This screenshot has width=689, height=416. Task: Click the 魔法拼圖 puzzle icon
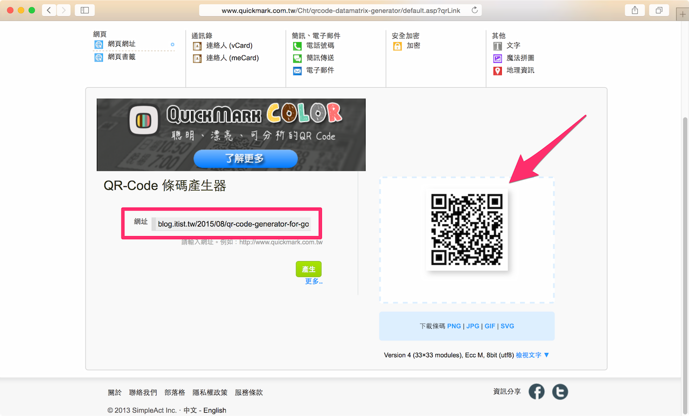pyautogui.click(x=497, y=58)
